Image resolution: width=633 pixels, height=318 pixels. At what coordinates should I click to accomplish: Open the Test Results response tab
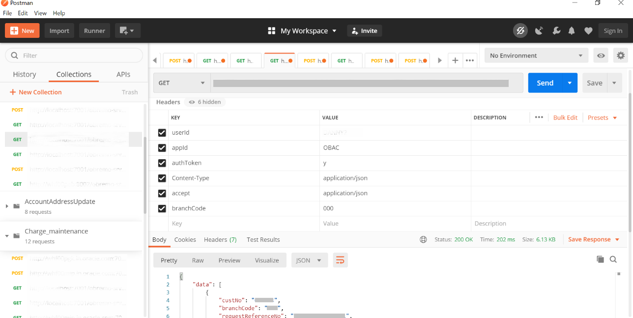(263, 240)
